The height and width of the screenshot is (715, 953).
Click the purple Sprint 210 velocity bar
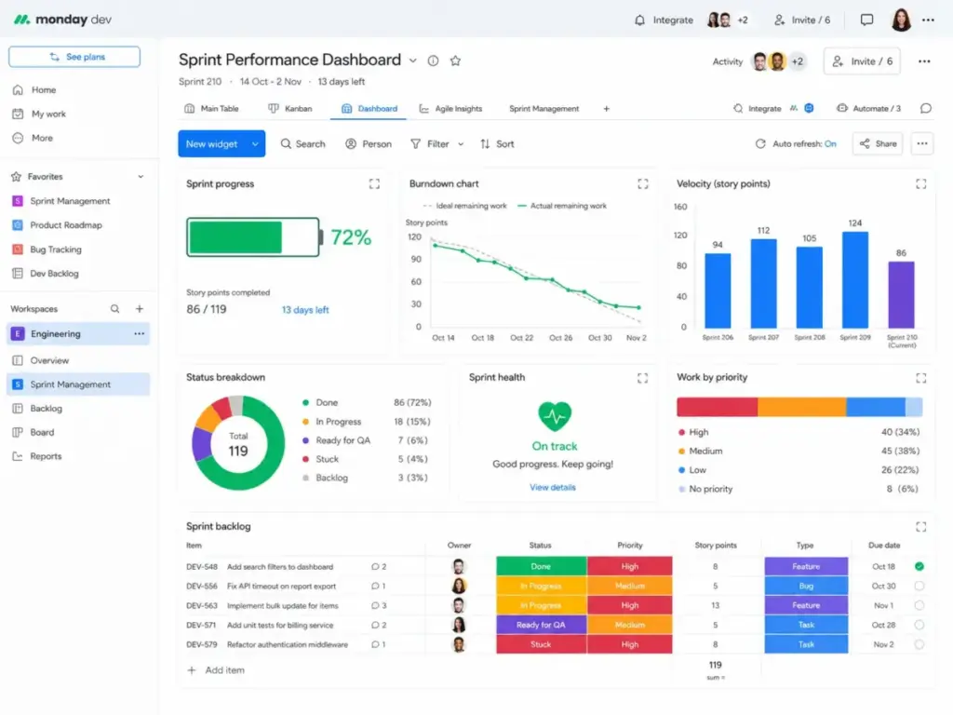(x=901, y=295)
